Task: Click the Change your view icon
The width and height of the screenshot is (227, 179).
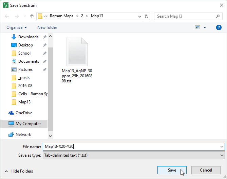Action: tap(197, 27)
